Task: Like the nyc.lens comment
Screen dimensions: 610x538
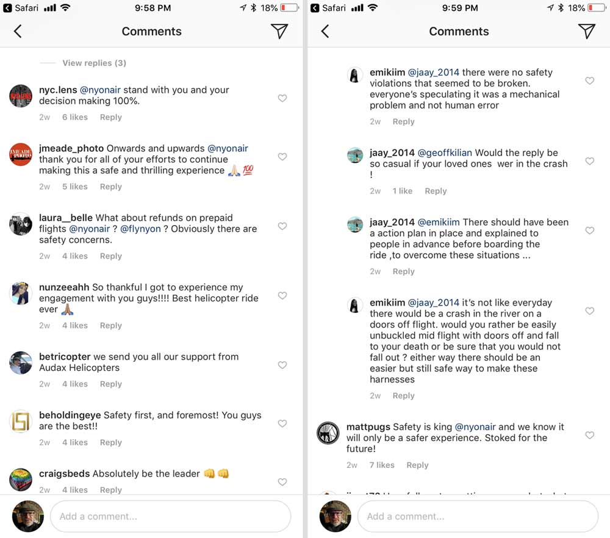Action: point(282,98)
